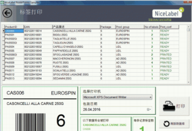192x131 pixels.
Task: Click the back arrow icon
Action: (x=7, y=13)
